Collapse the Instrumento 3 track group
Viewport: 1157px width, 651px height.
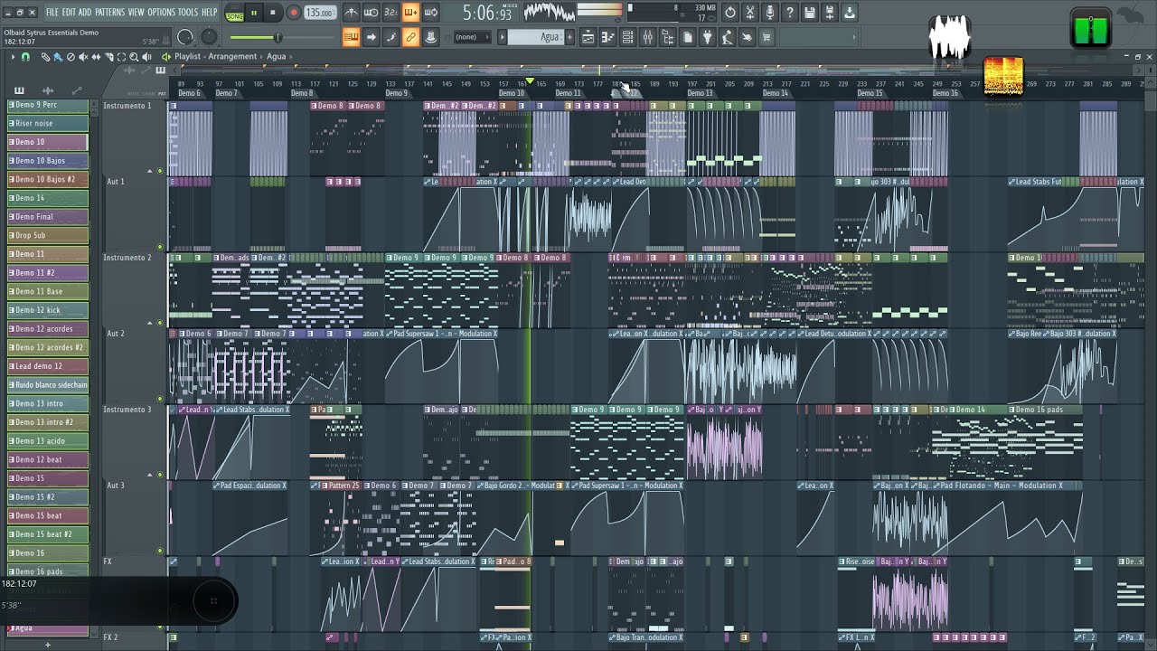point(150,475)
